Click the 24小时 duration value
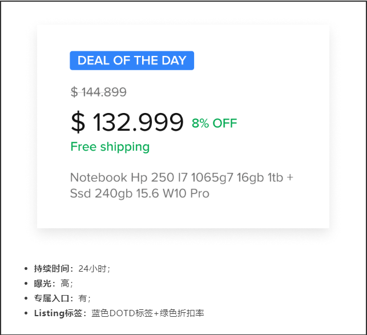 click(94, 269)
